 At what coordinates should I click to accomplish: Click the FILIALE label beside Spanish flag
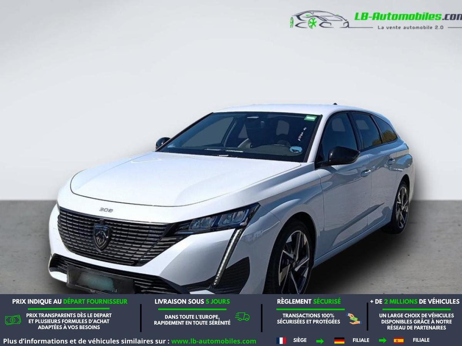421,340
